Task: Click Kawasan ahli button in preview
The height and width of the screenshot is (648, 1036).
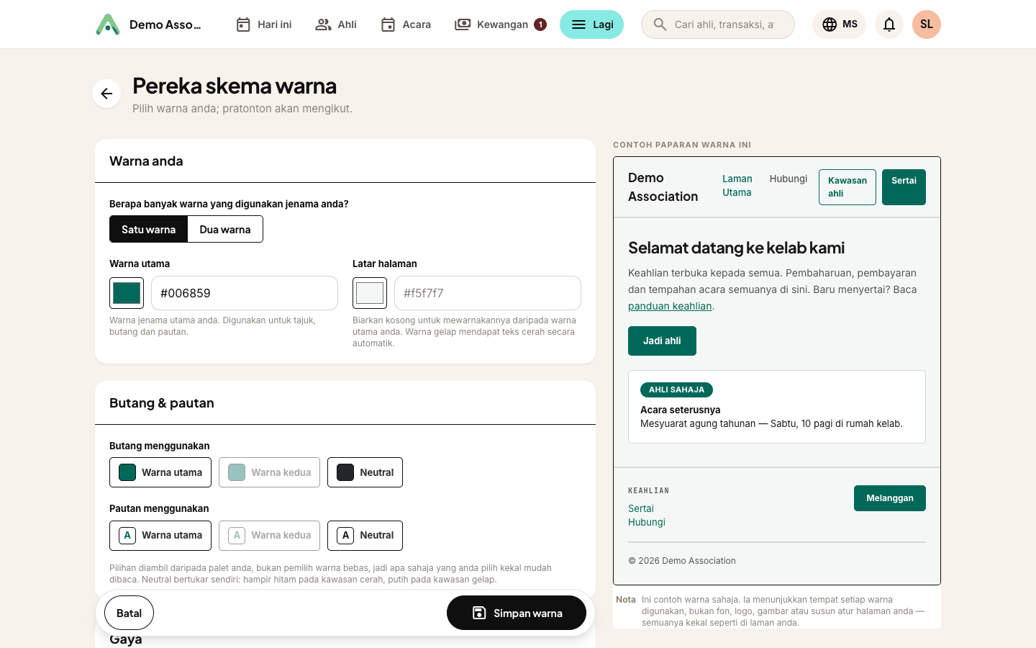Action: coord(848,187)
